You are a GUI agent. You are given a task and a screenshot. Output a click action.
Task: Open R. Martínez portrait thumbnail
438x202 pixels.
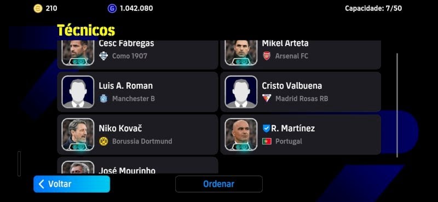pyautogui.click(x=241, y=135)
